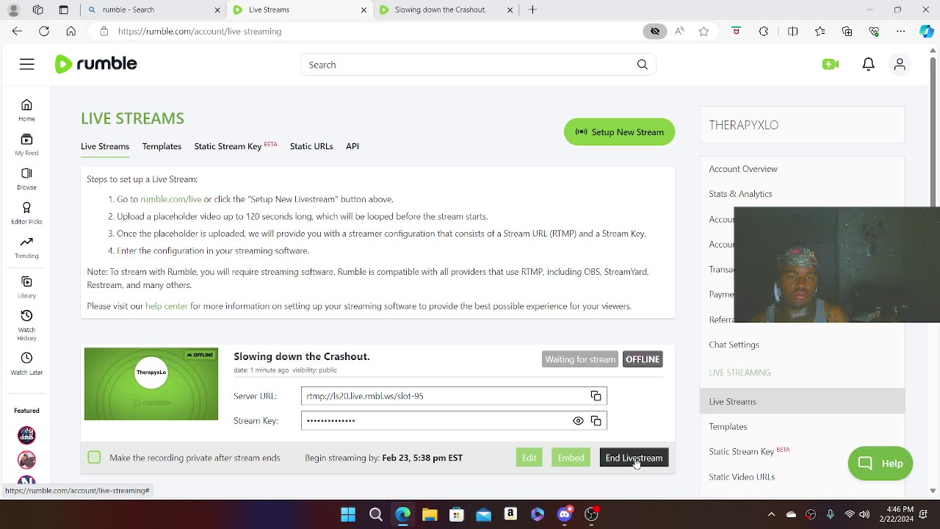940x529 pixels.
Task: Open the Rumble hamburger menu
Action: tap(27, 65)
